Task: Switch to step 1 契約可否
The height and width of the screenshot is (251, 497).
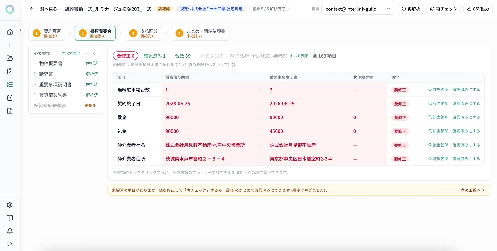Action: click(x=47, y=33)
